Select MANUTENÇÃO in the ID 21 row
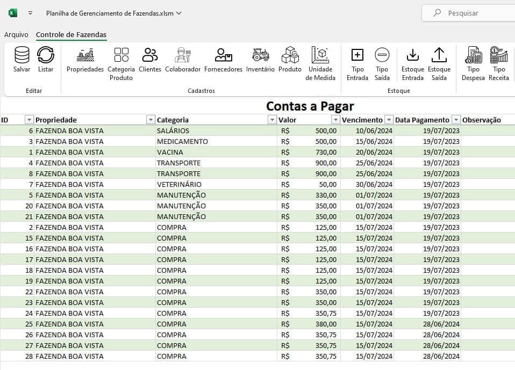This screenshot has width=515, height=370. [x=216, y=216]
